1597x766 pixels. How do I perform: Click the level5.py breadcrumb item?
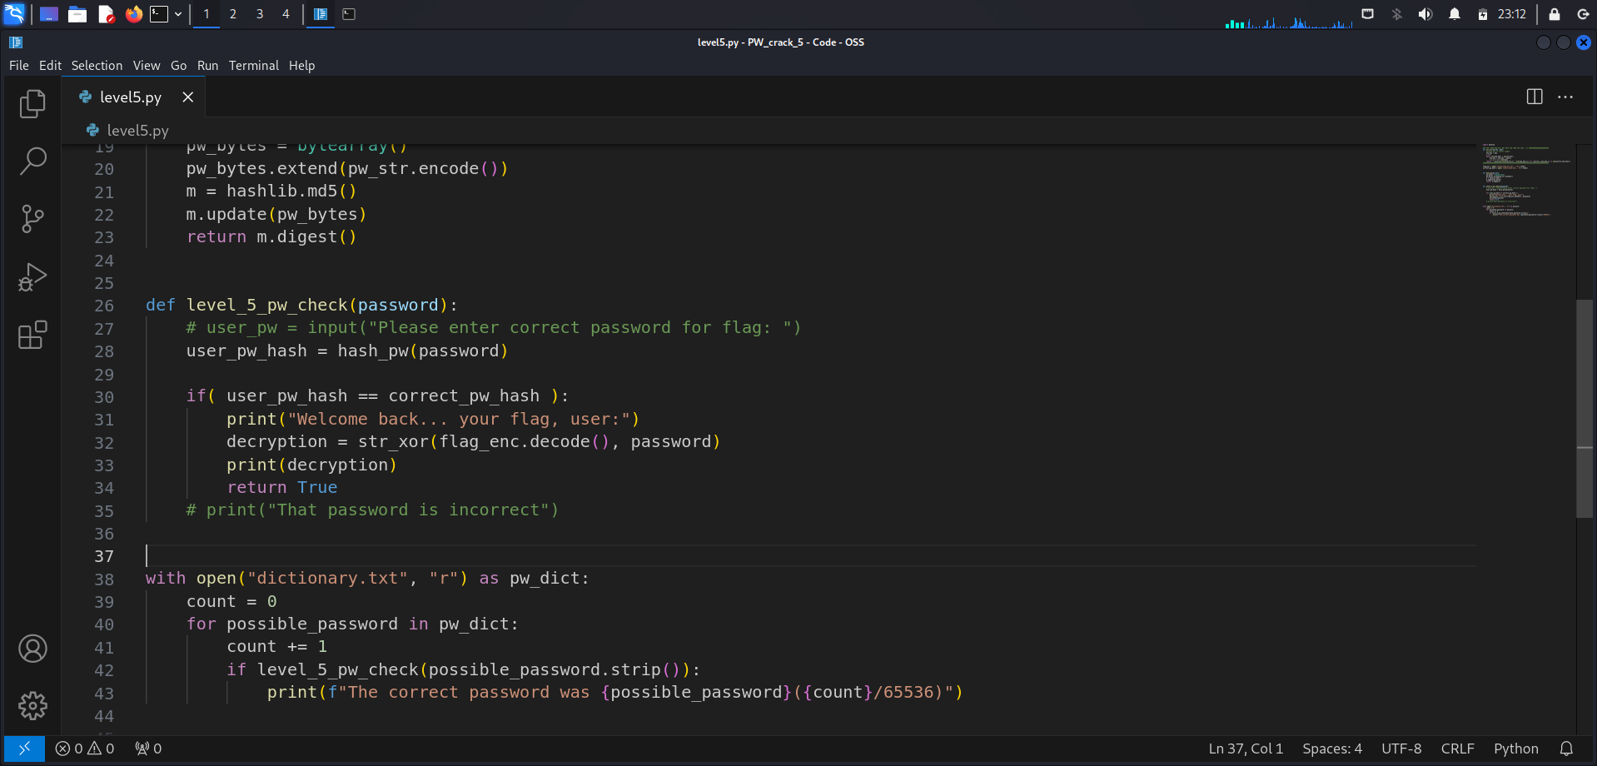(x=137, y=130)
